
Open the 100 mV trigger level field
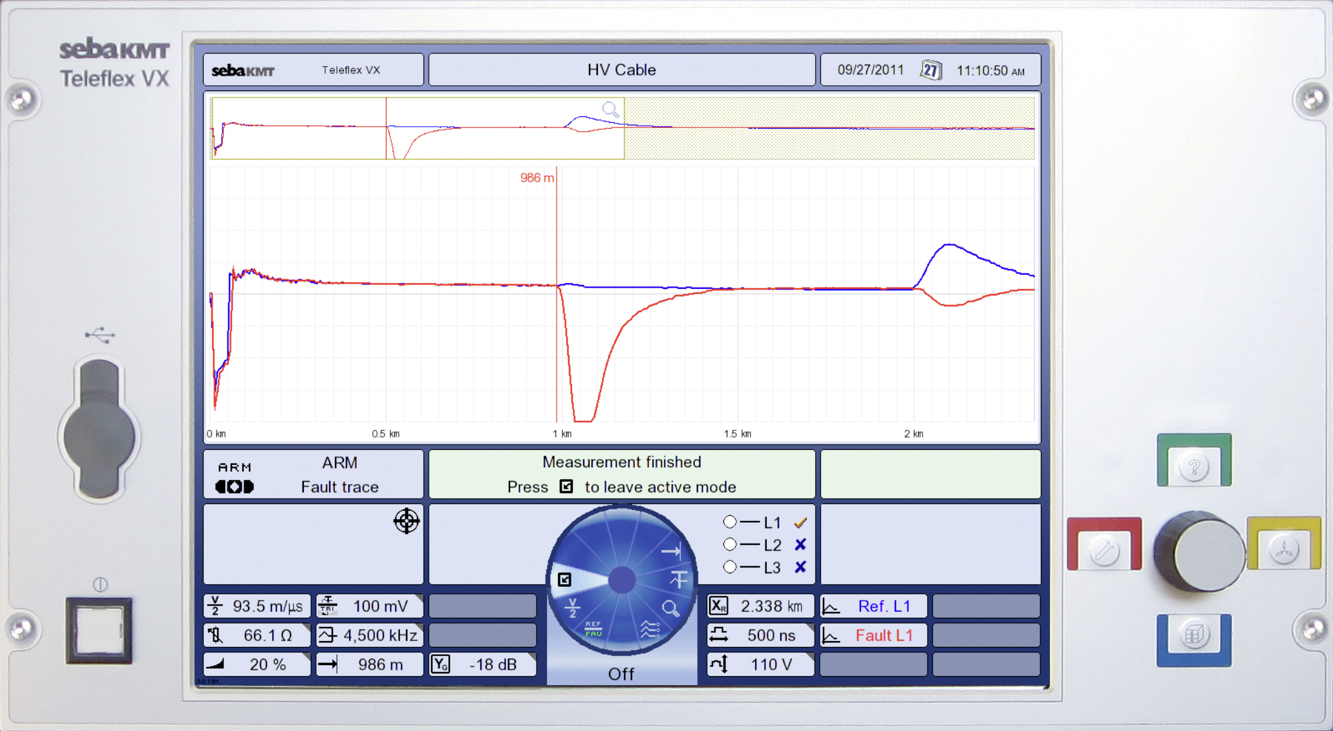[x=370, y=606]
